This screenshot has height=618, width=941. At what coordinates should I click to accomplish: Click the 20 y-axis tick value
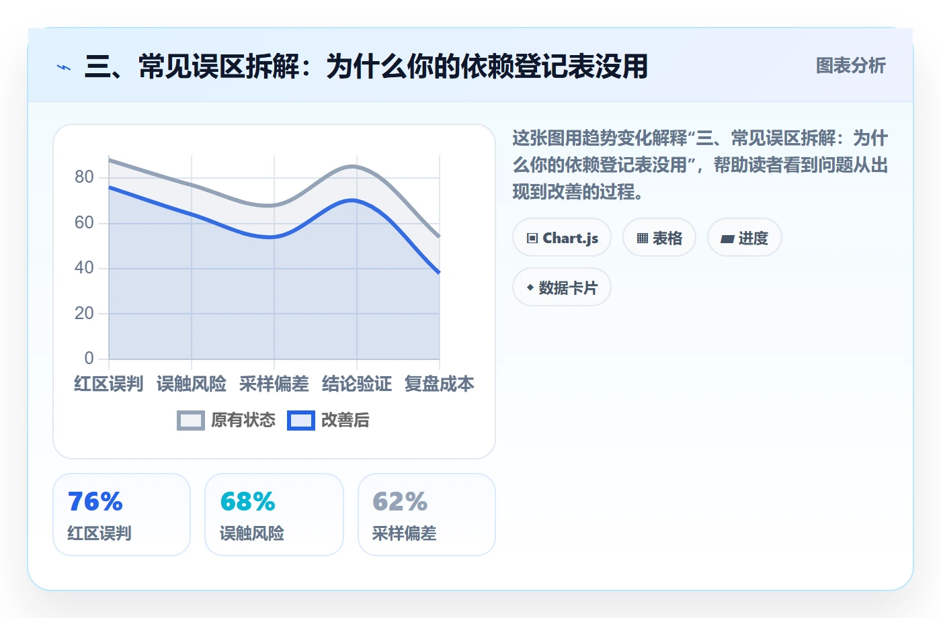[84, 314]
